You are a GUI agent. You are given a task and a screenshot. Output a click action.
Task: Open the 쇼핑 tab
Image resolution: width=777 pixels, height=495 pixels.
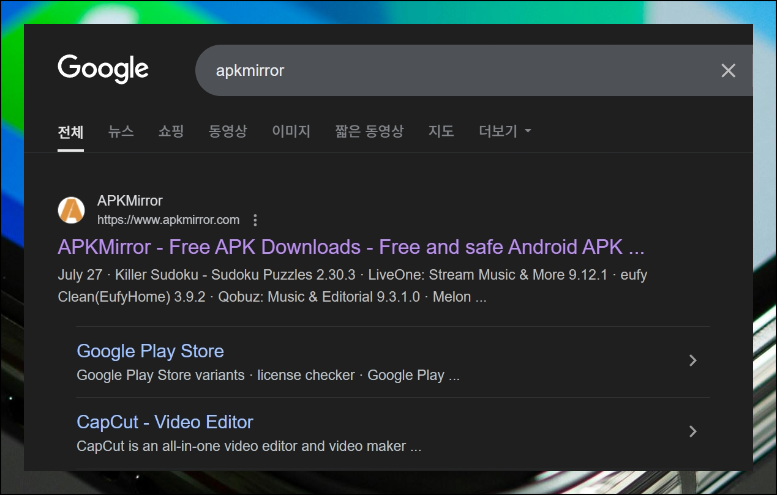click(171, 131)
